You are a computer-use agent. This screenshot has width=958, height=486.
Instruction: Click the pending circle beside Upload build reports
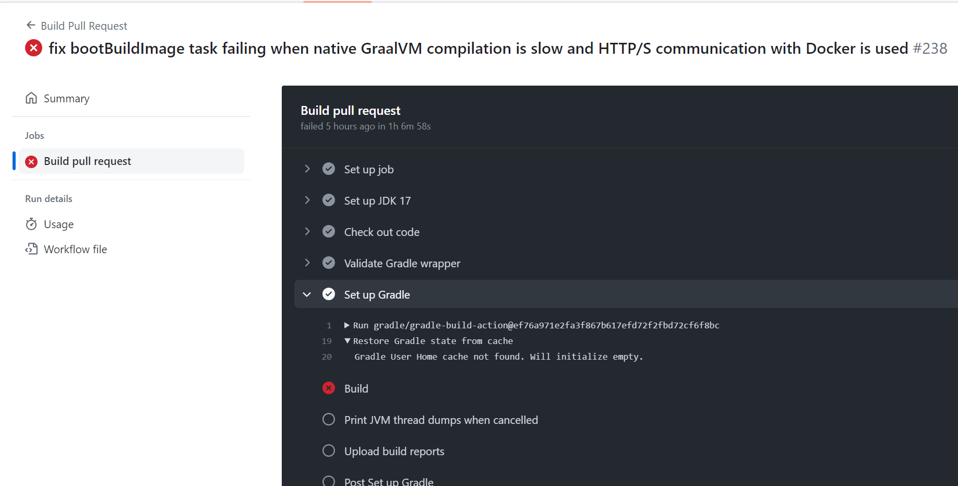(329, 451)
